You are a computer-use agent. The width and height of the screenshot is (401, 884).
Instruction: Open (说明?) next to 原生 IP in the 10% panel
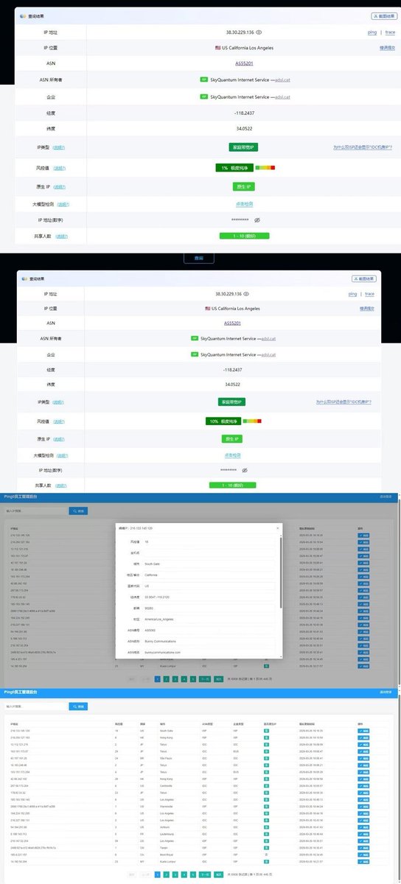point(59,438)
